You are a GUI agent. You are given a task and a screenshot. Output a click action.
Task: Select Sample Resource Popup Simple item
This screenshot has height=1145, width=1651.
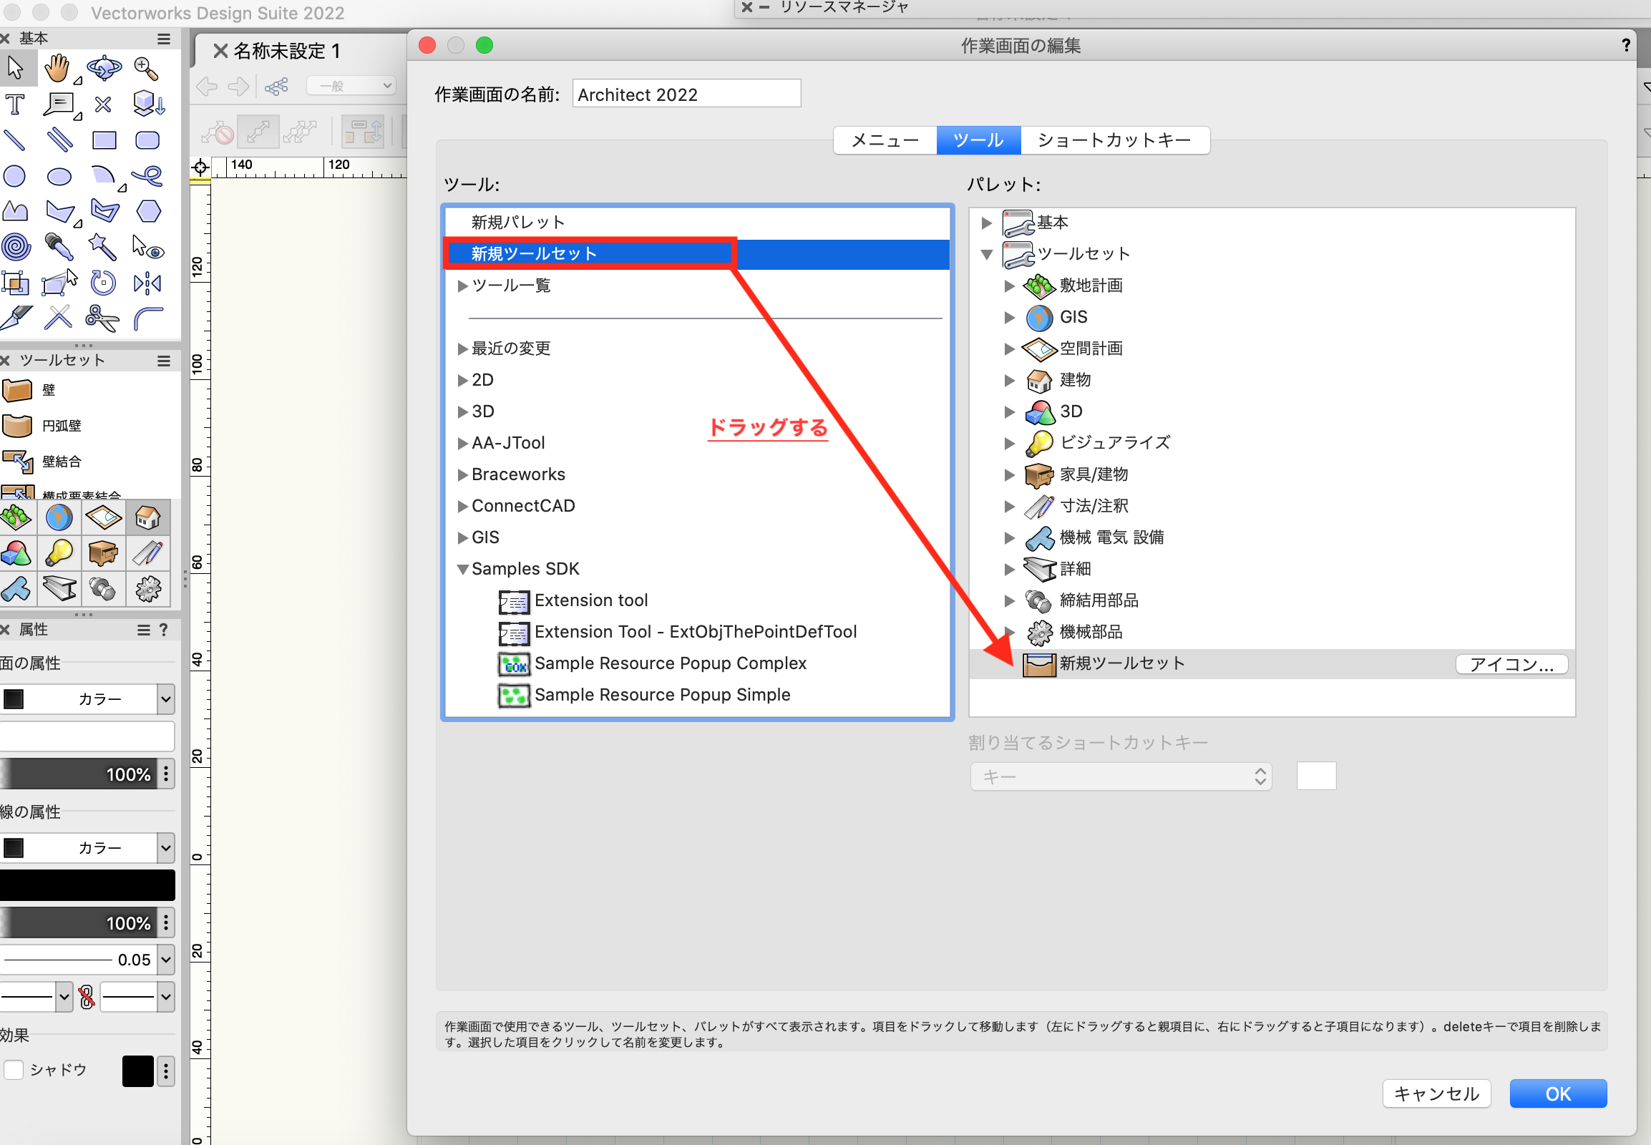[644, 696]
